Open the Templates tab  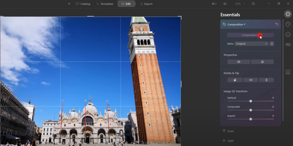(104, 4)
